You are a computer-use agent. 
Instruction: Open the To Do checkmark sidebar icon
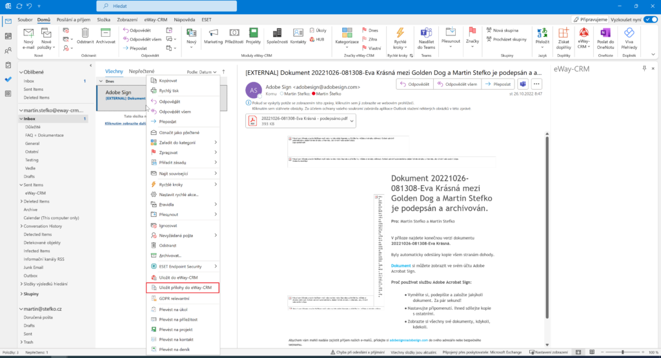point(8,79)
